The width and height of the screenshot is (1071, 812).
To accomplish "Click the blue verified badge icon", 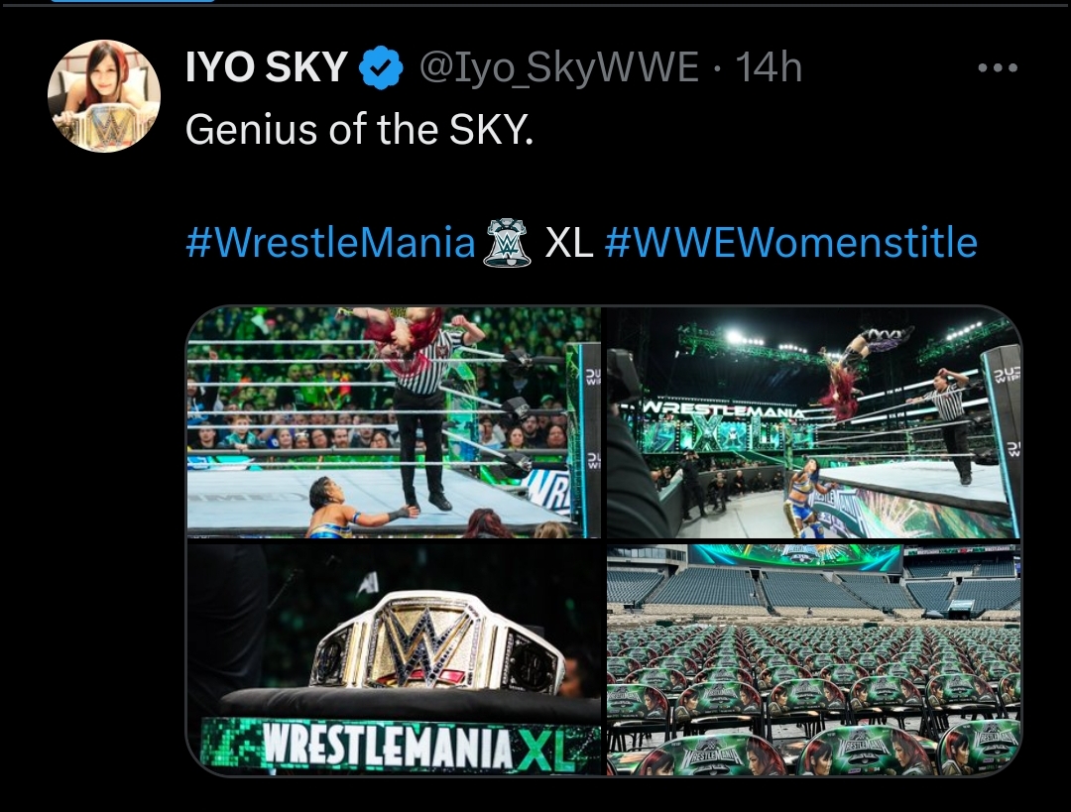I will [381, 67].
